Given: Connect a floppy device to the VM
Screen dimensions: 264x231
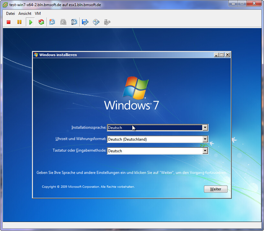Looking at the screenshot, I should coord(85,22).
